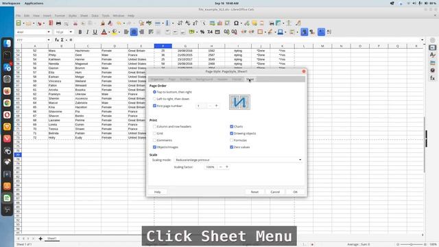Switch to the Background tab in the dialog
This screenshot has height=247, width=439.
(x=204, y=80)
